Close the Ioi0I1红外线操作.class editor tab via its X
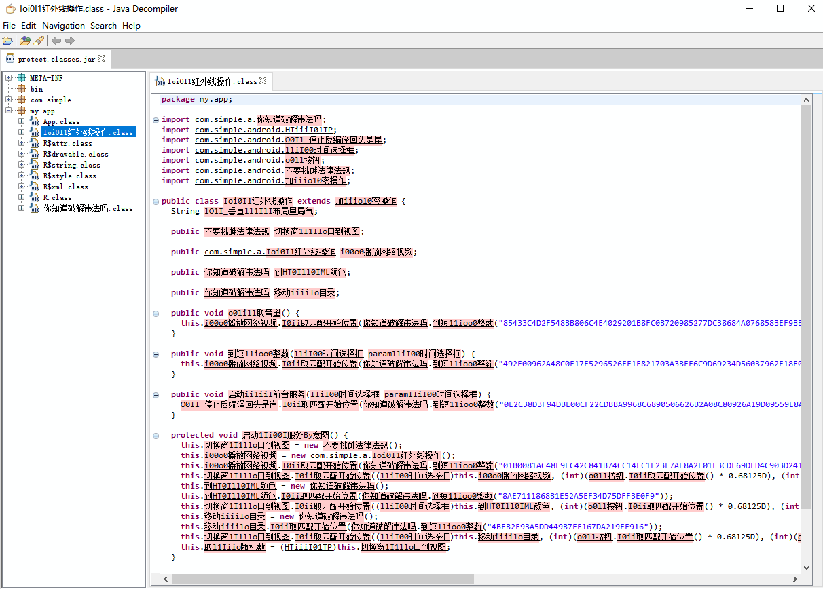Screen dimensions: 823x589 coord(263,81)
